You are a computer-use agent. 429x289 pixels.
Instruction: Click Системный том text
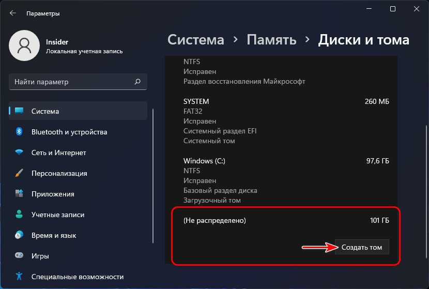[x=209, y=141]
